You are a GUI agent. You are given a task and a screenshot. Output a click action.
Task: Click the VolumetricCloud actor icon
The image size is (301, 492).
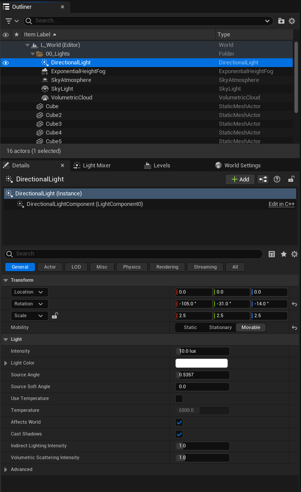(x=45, y=98)
